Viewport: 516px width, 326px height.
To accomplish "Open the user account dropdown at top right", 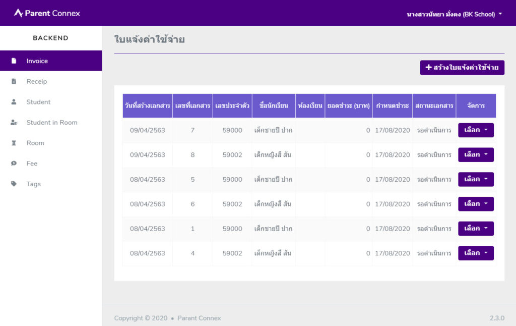I will 454,14.
